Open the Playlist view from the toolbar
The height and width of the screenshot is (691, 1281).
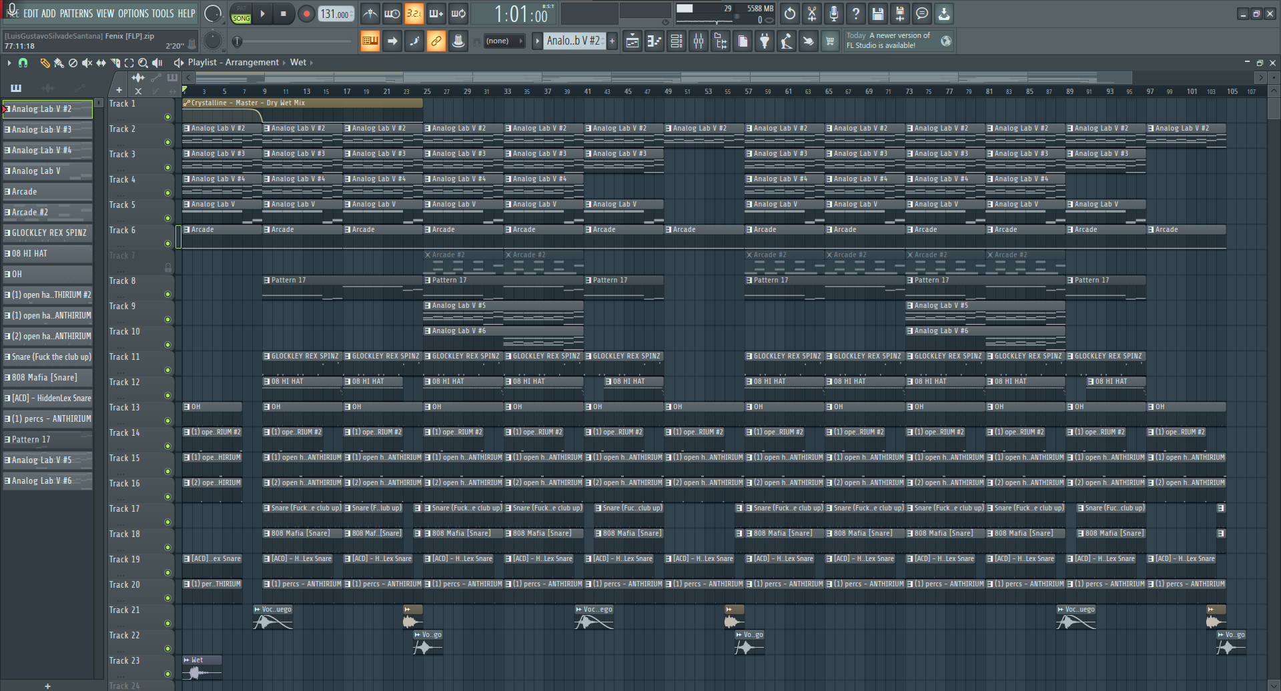[632, 41]
